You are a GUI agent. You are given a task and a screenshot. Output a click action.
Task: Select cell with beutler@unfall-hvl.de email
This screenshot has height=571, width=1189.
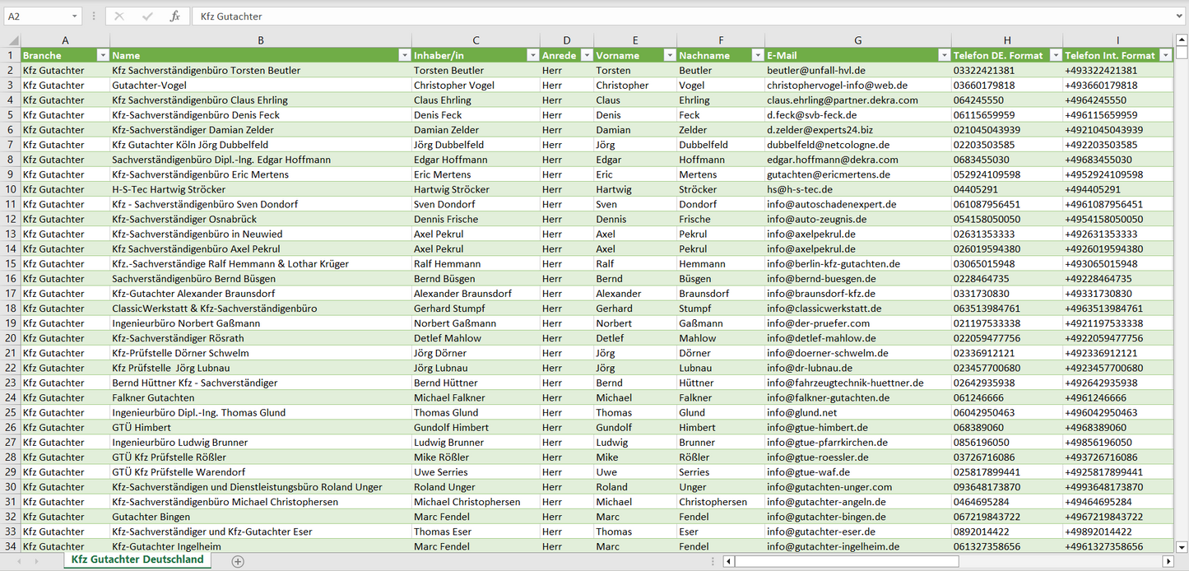pos(857,71)
